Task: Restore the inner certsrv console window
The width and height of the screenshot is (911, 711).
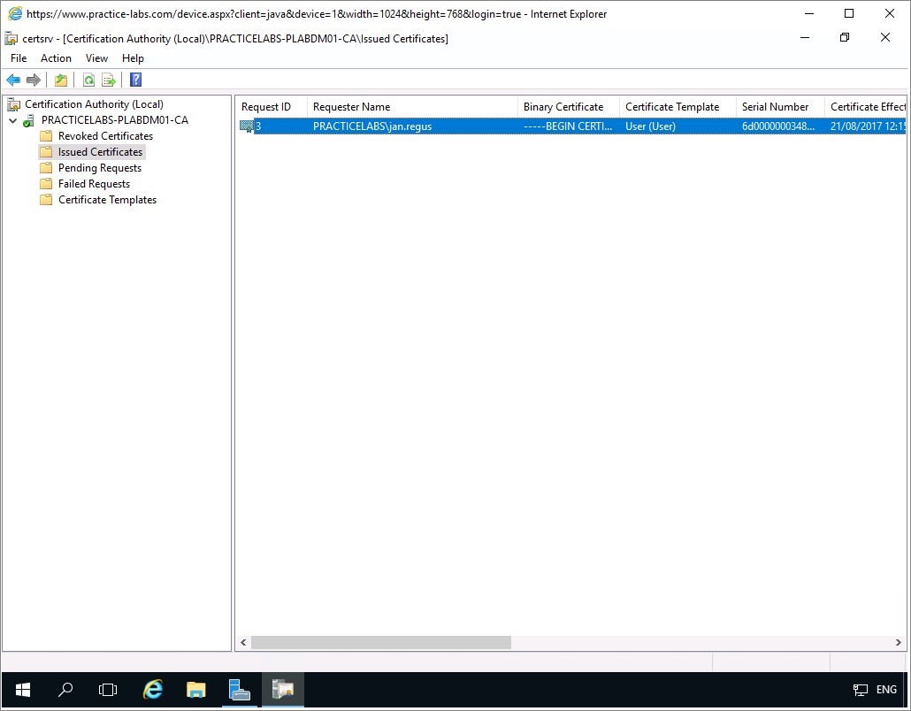Action: [845, 38]
